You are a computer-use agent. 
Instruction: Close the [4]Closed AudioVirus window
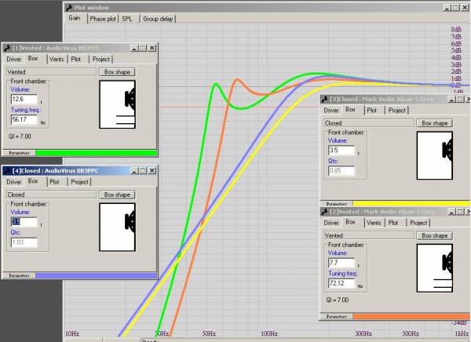pos(152,171)
